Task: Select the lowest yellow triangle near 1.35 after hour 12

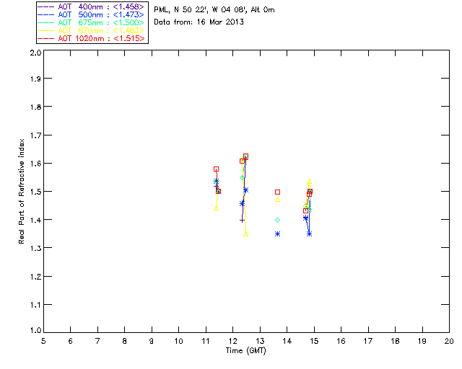Action: [245, 234]
